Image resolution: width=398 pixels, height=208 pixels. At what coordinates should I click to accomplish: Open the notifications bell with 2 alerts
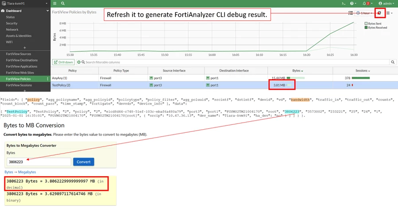coord(367,4)
